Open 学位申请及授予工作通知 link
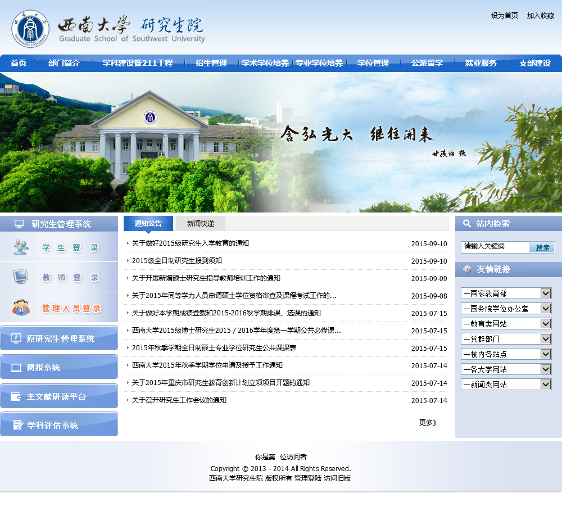This screenshot has width=562, height=511. 207,365
